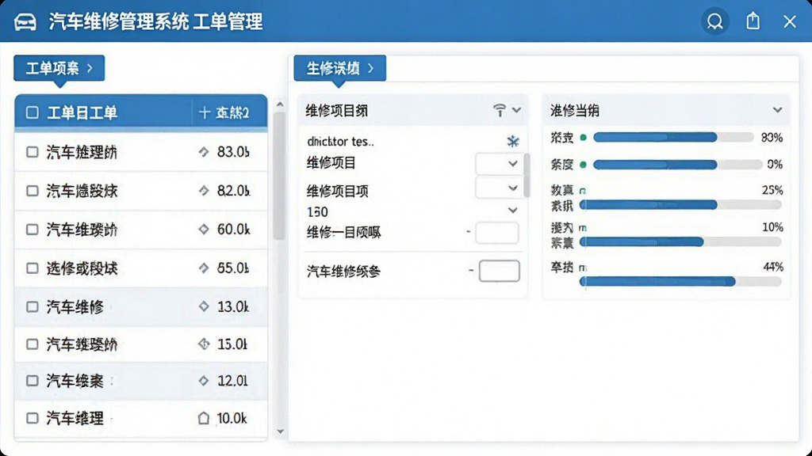Click the 80% progress bar
The height and width of the screenshot is (456, 812).
pos(673,138)
